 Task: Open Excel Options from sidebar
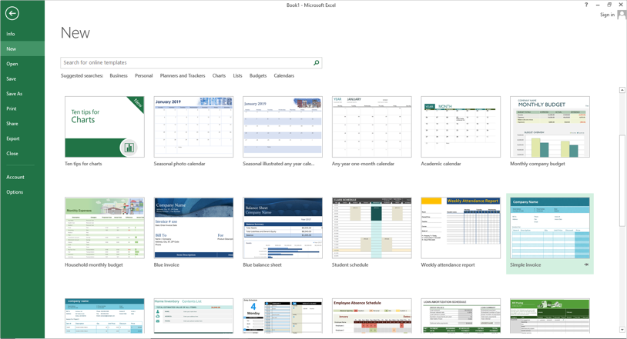tap(15, 192)
